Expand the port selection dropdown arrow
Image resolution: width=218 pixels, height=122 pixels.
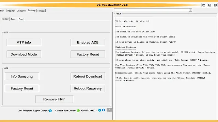(x=190, y=10)
